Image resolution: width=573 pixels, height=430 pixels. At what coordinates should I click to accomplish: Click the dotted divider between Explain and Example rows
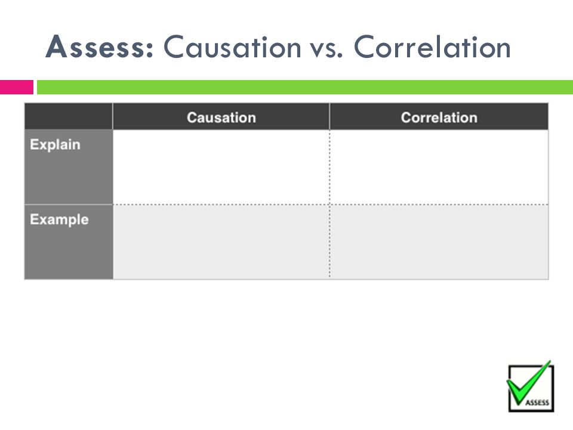point(330,204)
